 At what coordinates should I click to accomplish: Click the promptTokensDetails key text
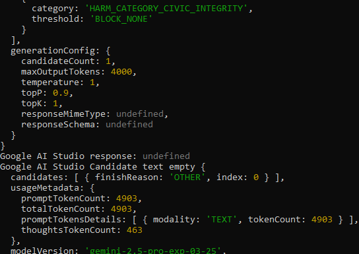[71, 220]
